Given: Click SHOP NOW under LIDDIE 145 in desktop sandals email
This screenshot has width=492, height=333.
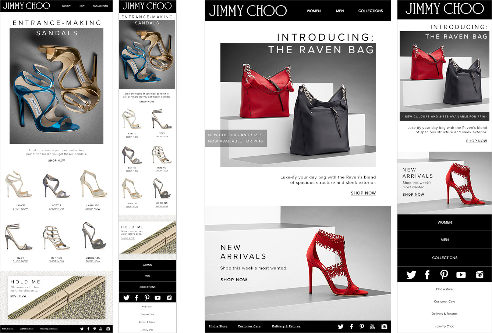Looking at the screenshot, I should tap(93, 261).
